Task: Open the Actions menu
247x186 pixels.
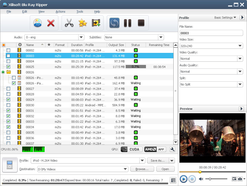Action: pos(60,12)
